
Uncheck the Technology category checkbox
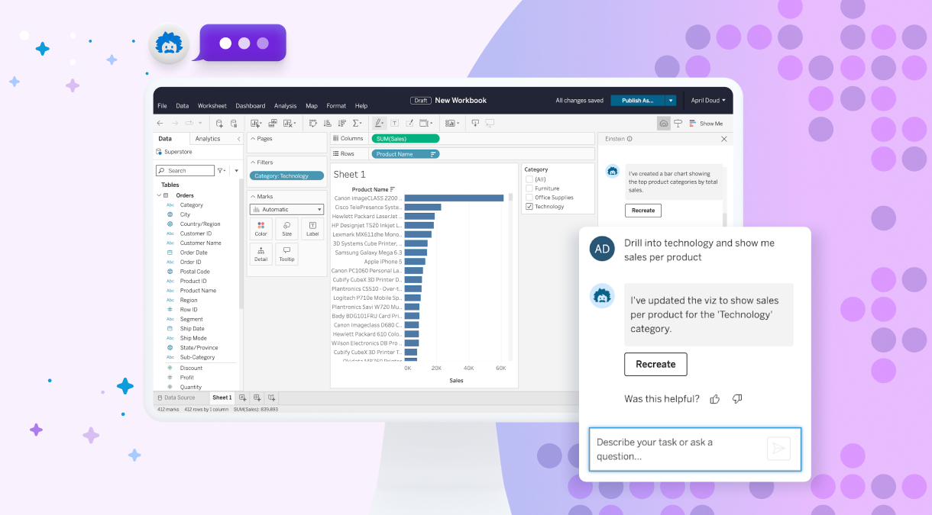[529, 207]
